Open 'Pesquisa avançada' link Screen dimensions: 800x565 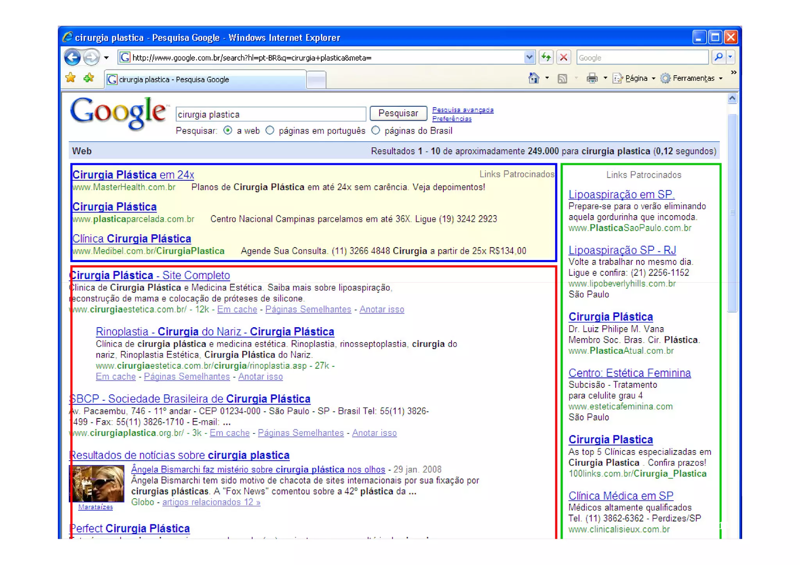tap(462, 110)
